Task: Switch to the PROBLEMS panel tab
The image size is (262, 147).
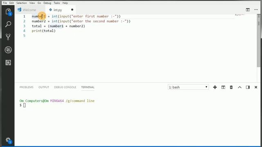Action: point(26,87)
